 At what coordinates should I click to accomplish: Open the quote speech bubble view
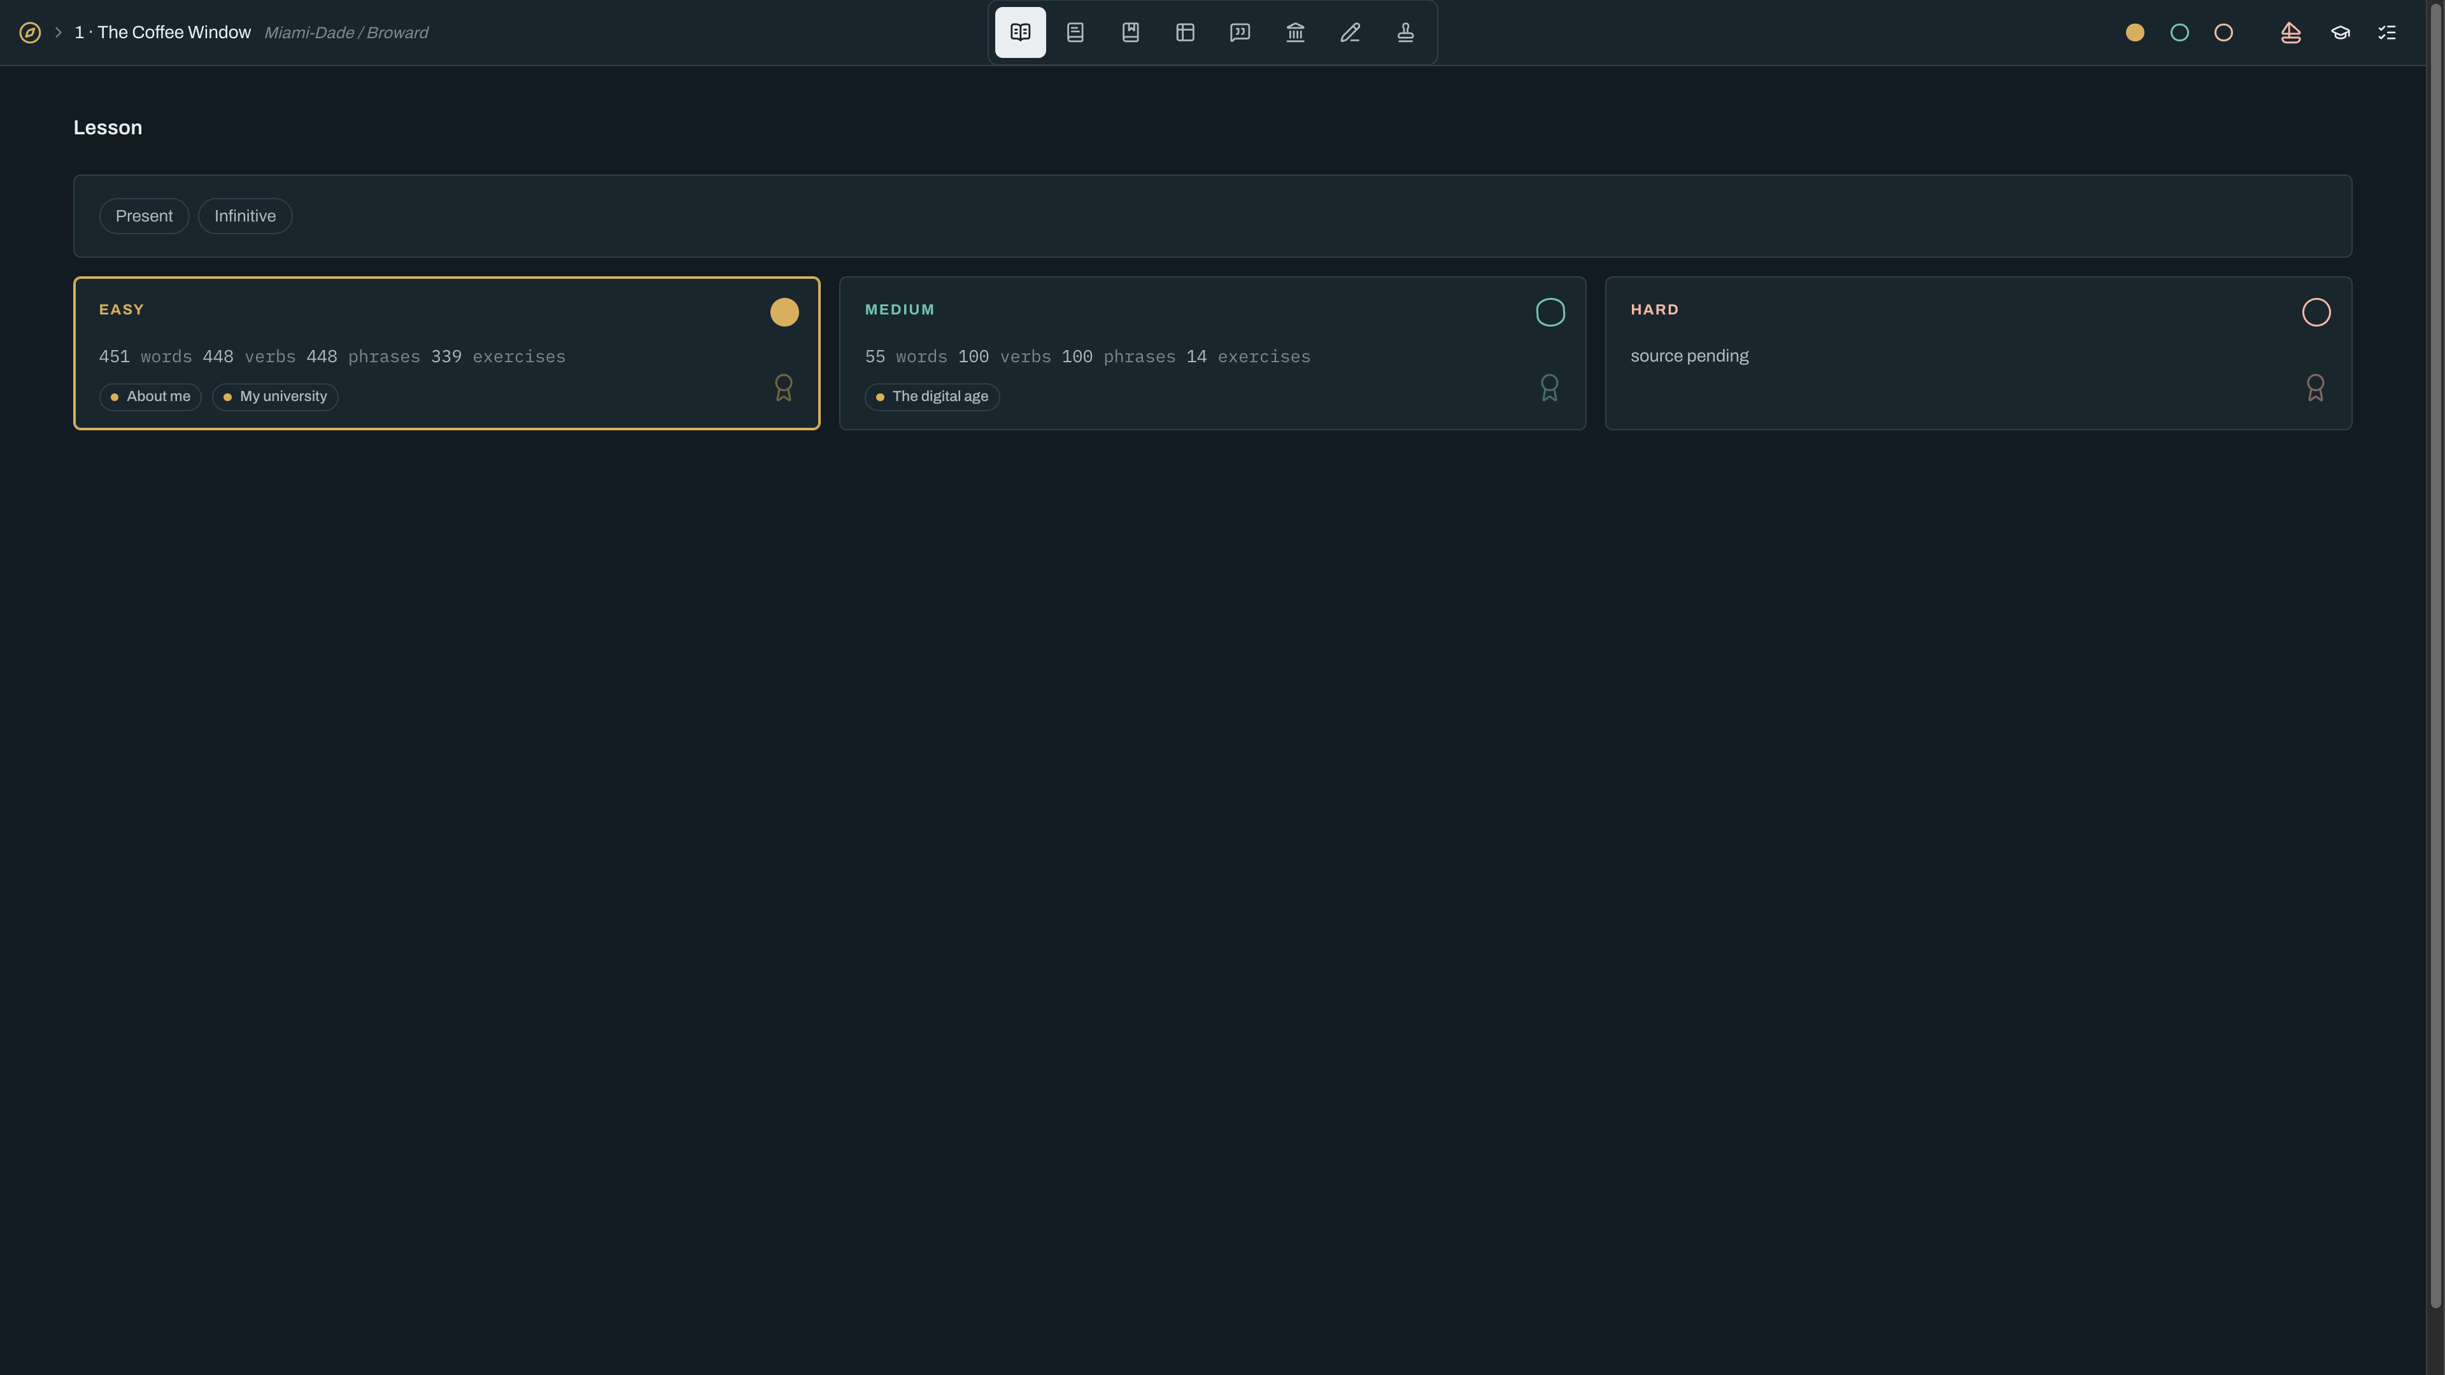pyautogui.click(x=1240, y=32)
